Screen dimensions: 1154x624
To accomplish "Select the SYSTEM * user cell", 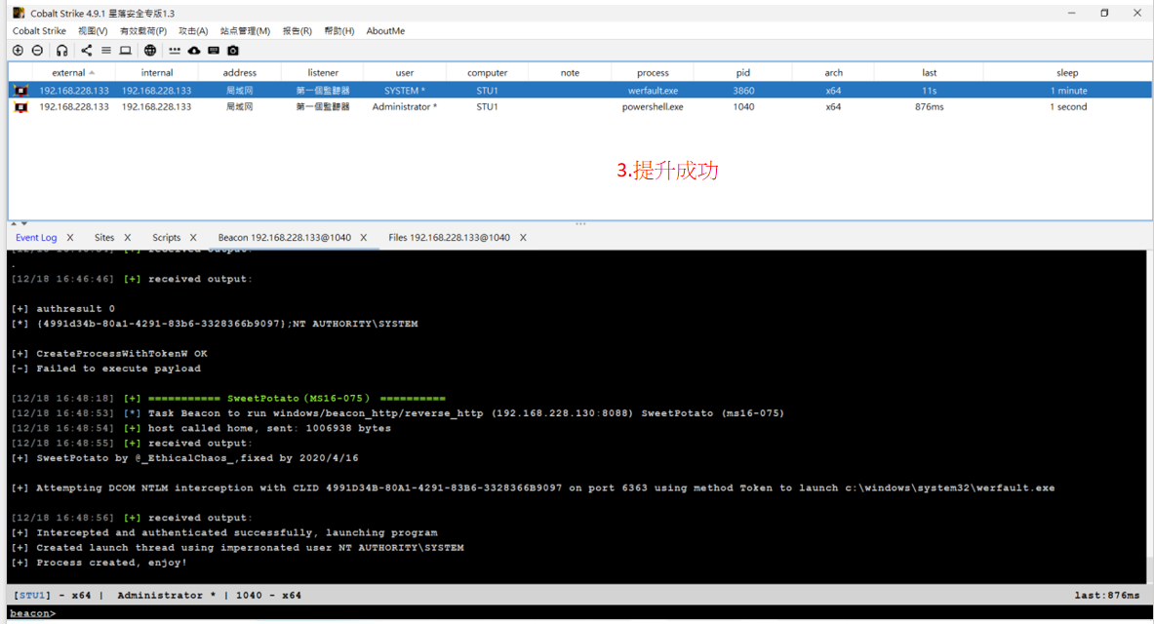I will 405,91.
